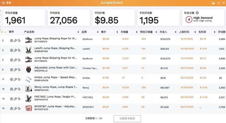Open the help icon beside 机会分数
This screenshot has height=123, width=226.
click(197, 13)
